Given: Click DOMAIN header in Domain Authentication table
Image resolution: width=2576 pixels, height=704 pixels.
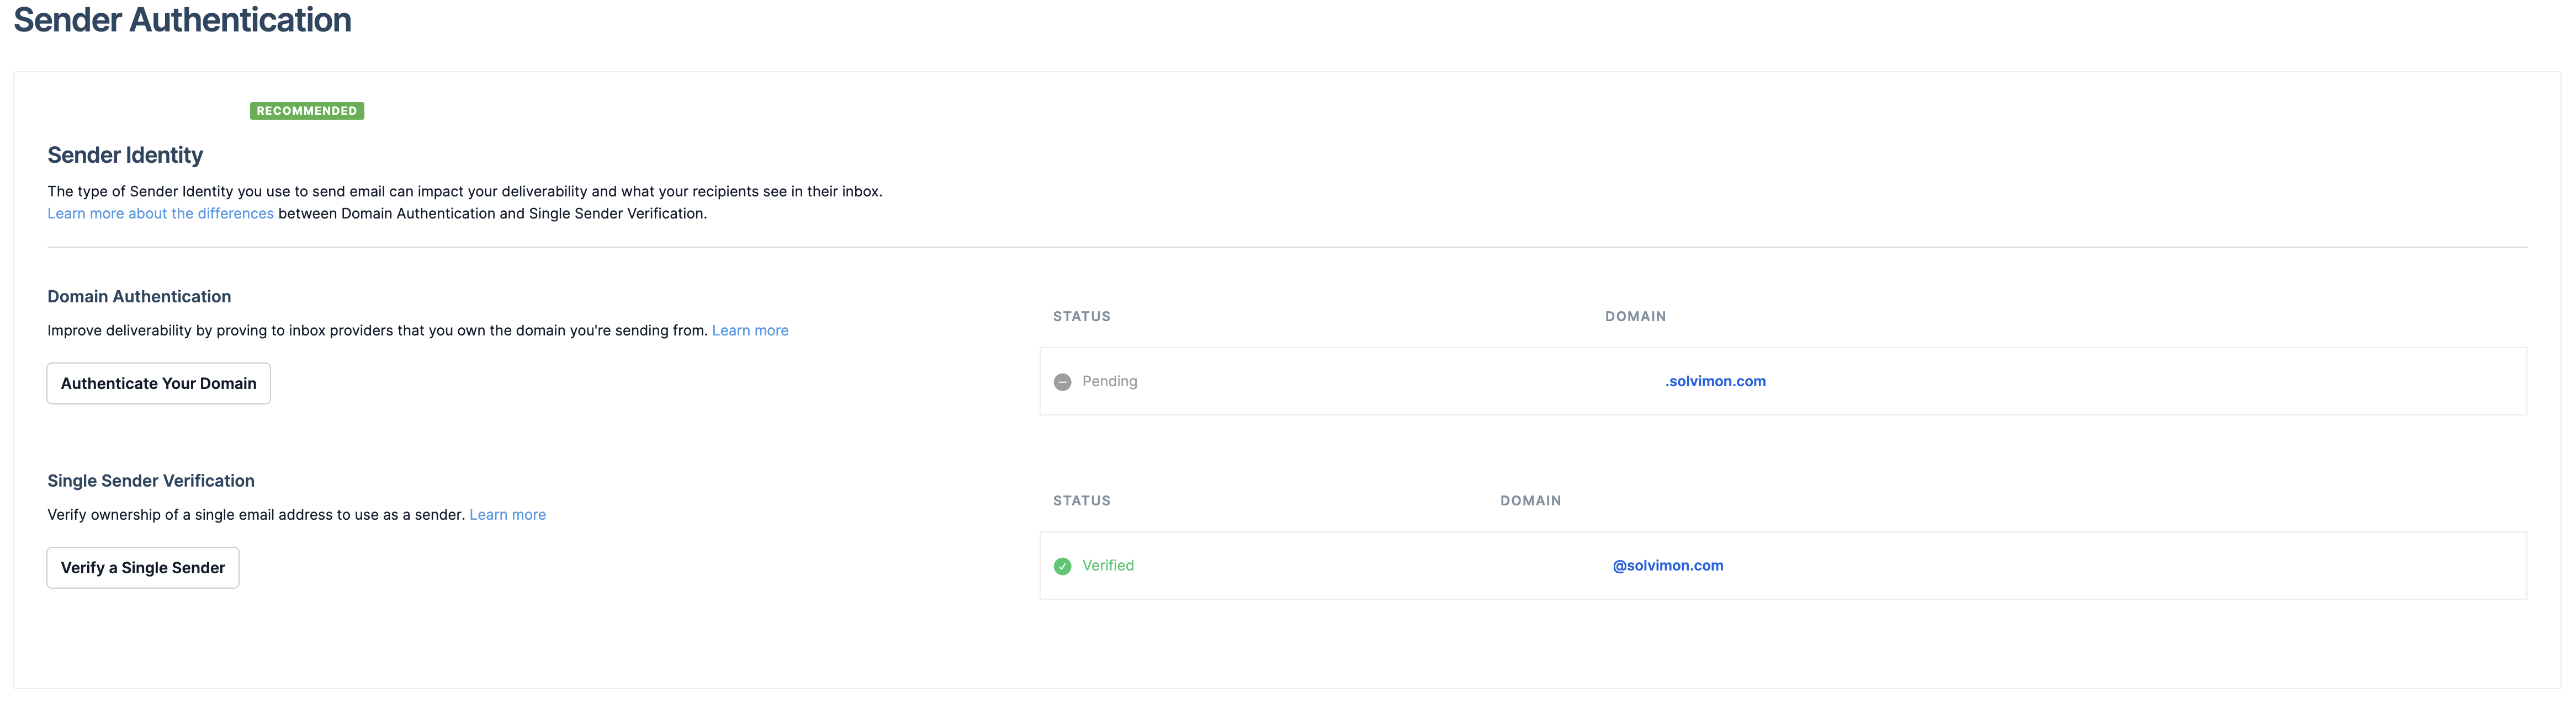Looking at the screenshot, I should [x=1635, y=316].
